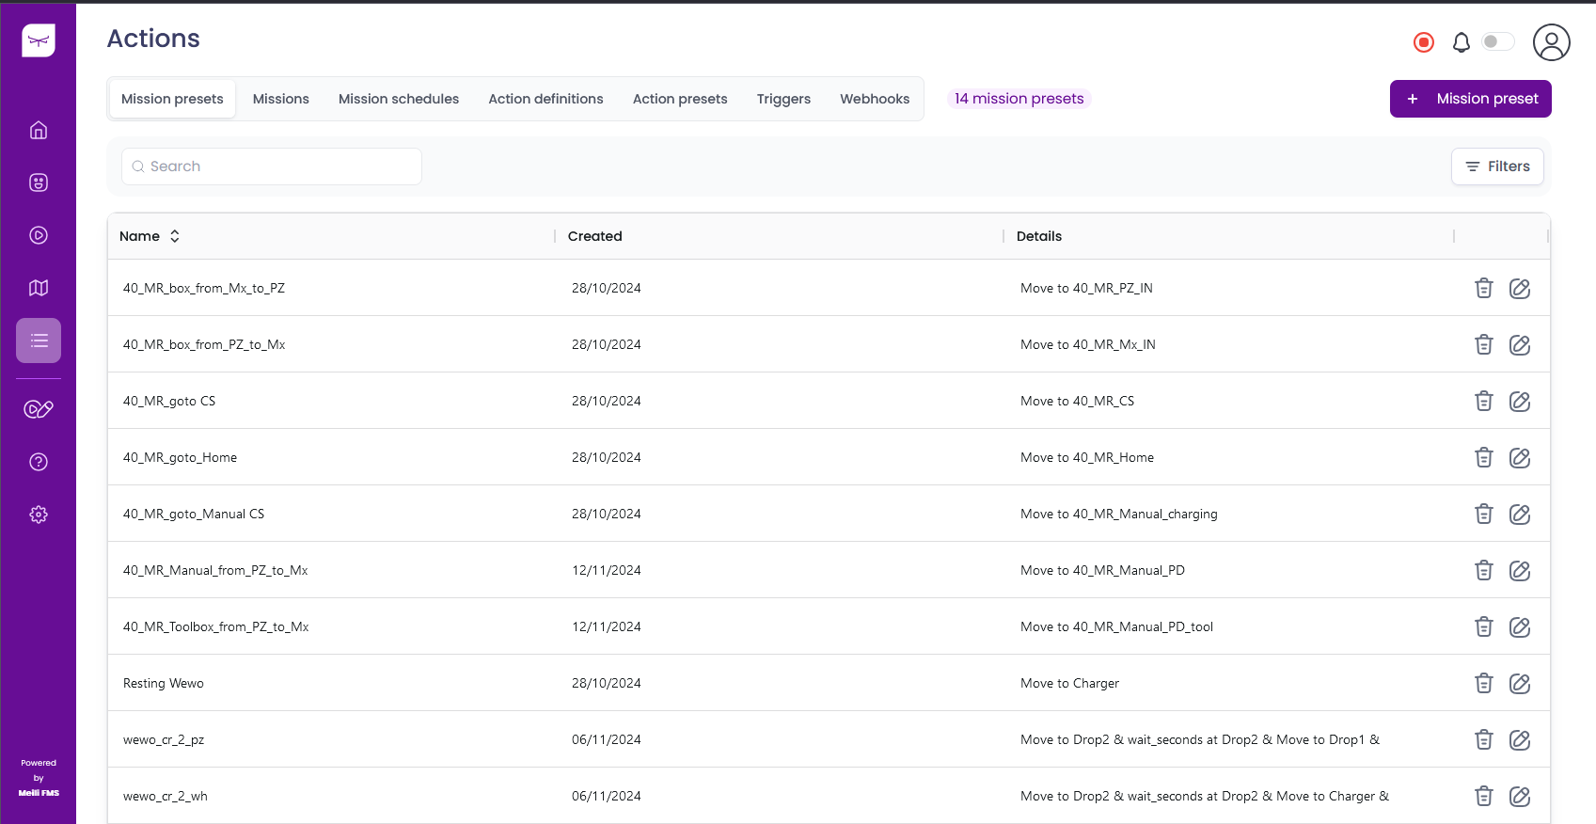Select the Actions list icon in sidebar
This screenshot has width=1596, height=824.
[x=39, y=341]
